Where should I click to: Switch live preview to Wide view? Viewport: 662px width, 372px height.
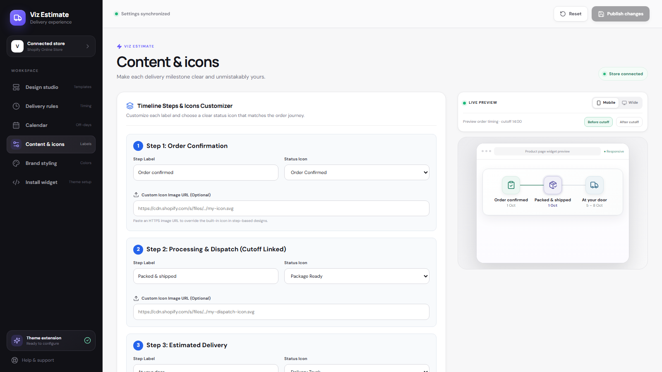(630, 103)
